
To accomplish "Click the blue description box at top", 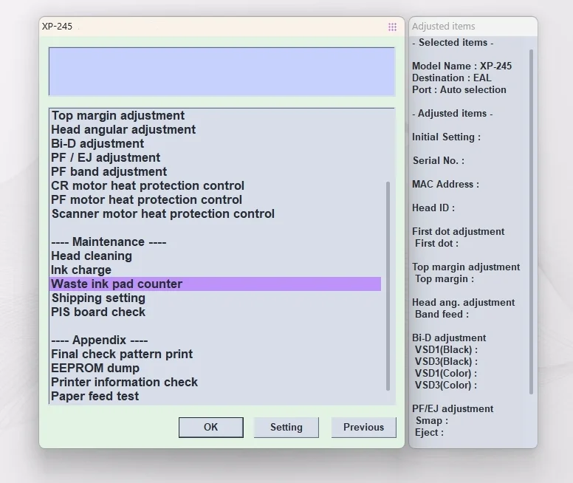I will click(x=222, y=72).
